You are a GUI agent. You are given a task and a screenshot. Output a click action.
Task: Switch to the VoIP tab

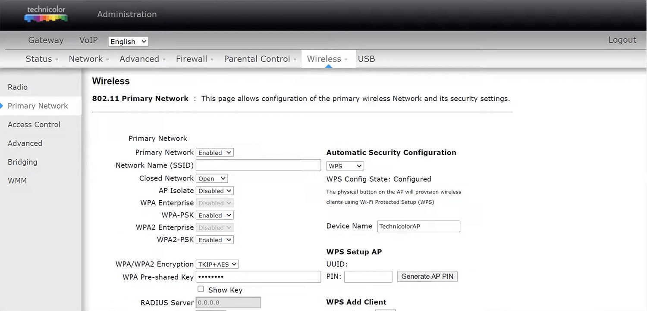88,40
